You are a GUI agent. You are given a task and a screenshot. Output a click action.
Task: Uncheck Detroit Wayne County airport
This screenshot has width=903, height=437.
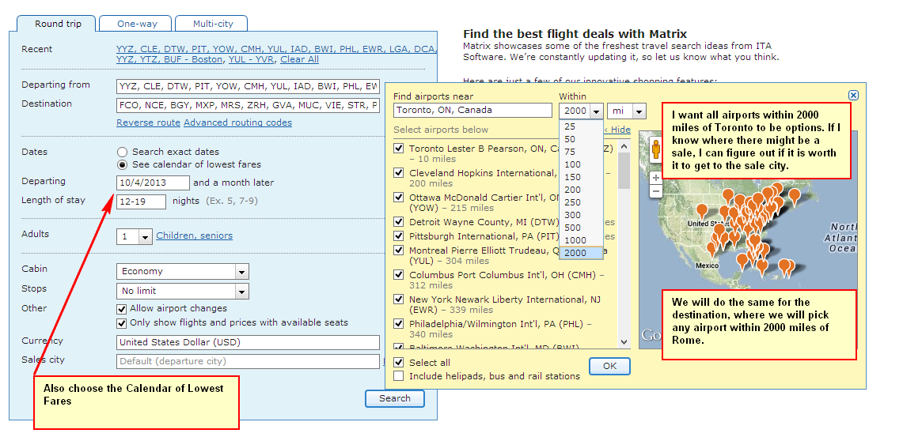[398, 222]
